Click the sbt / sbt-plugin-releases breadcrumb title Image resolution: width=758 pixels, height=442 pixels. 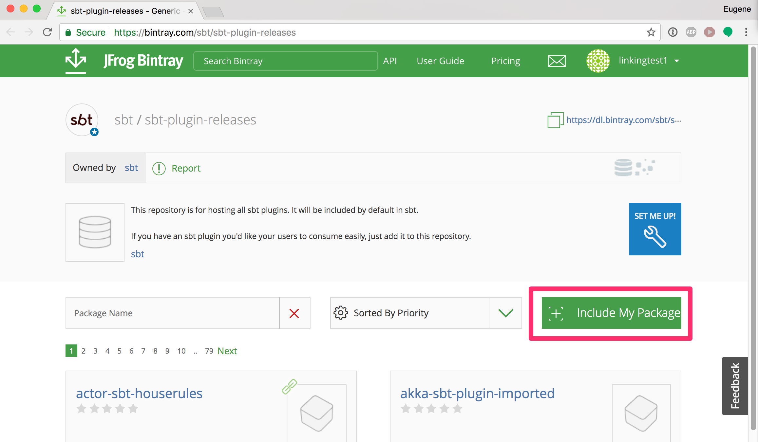click(x=185, y=120)
